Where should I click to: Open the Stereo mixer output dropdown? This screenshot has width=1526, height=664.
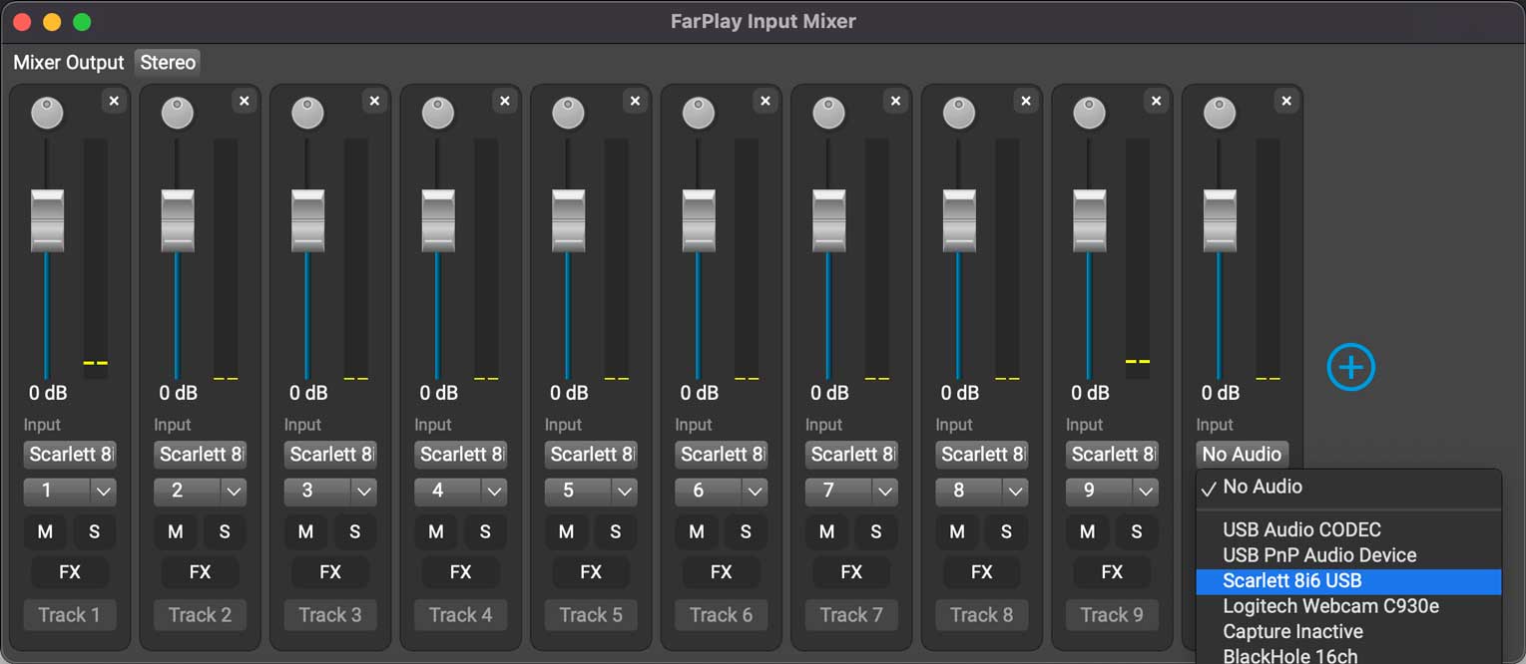tap(168, 63)
